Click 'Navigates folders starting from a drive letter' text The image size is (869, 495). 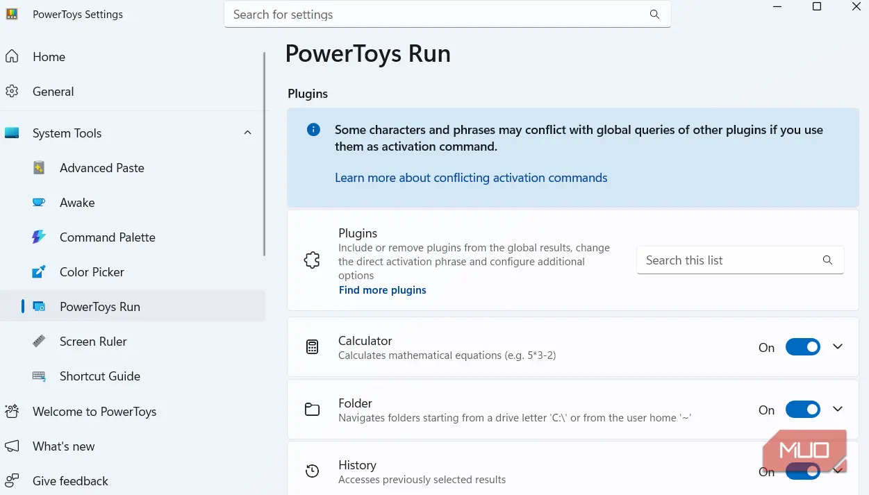point(515,418)
